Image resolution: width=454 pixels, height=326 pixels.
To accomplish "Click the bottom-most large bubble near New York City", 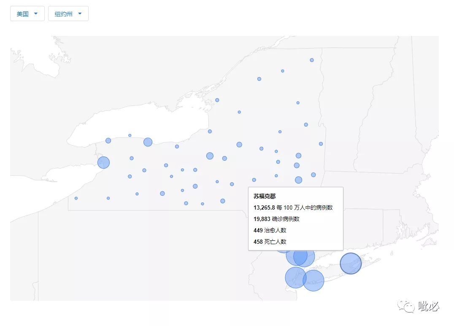I will (313, 280).
